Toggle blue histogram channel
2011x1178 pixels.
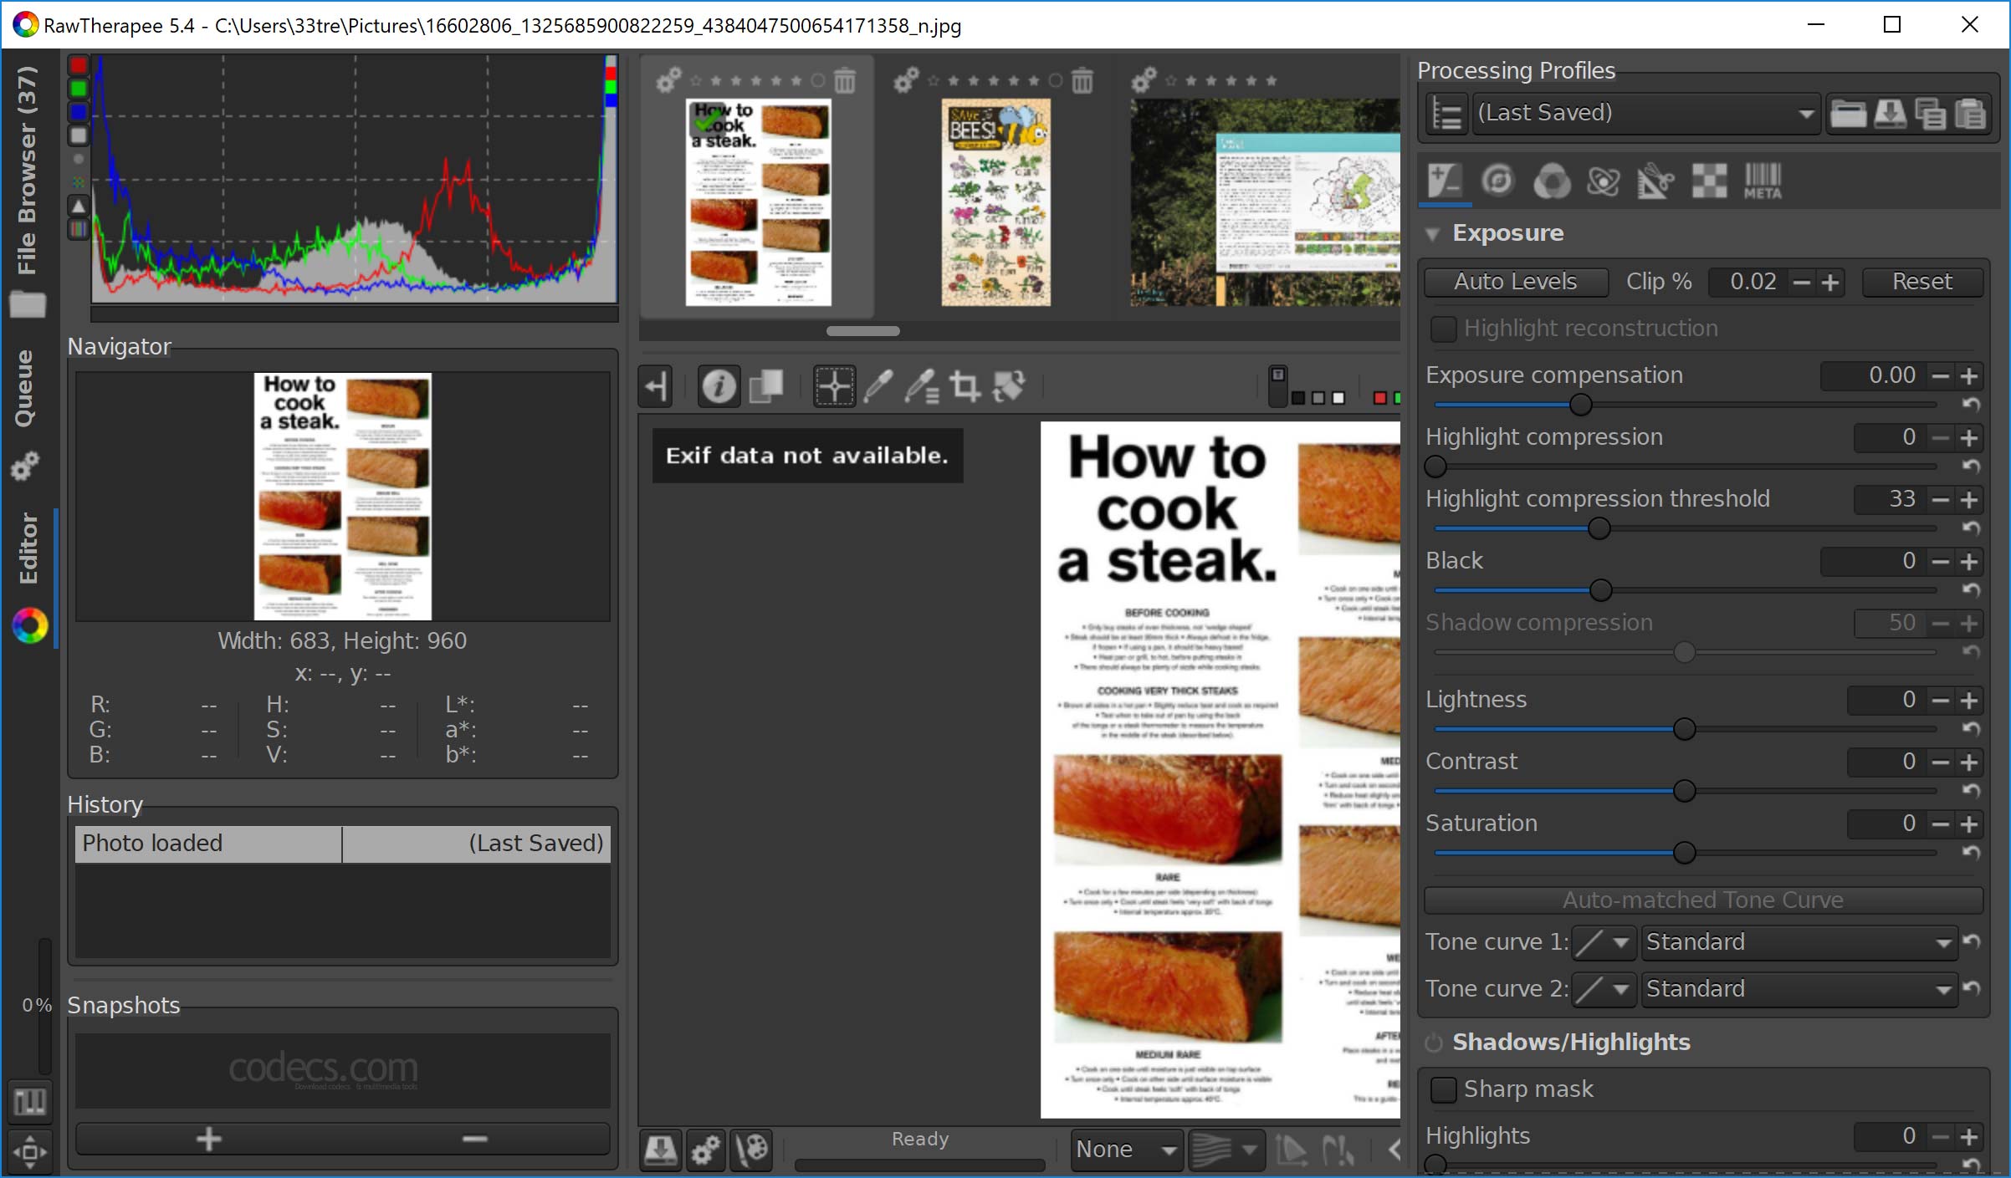tap(79, 112)
